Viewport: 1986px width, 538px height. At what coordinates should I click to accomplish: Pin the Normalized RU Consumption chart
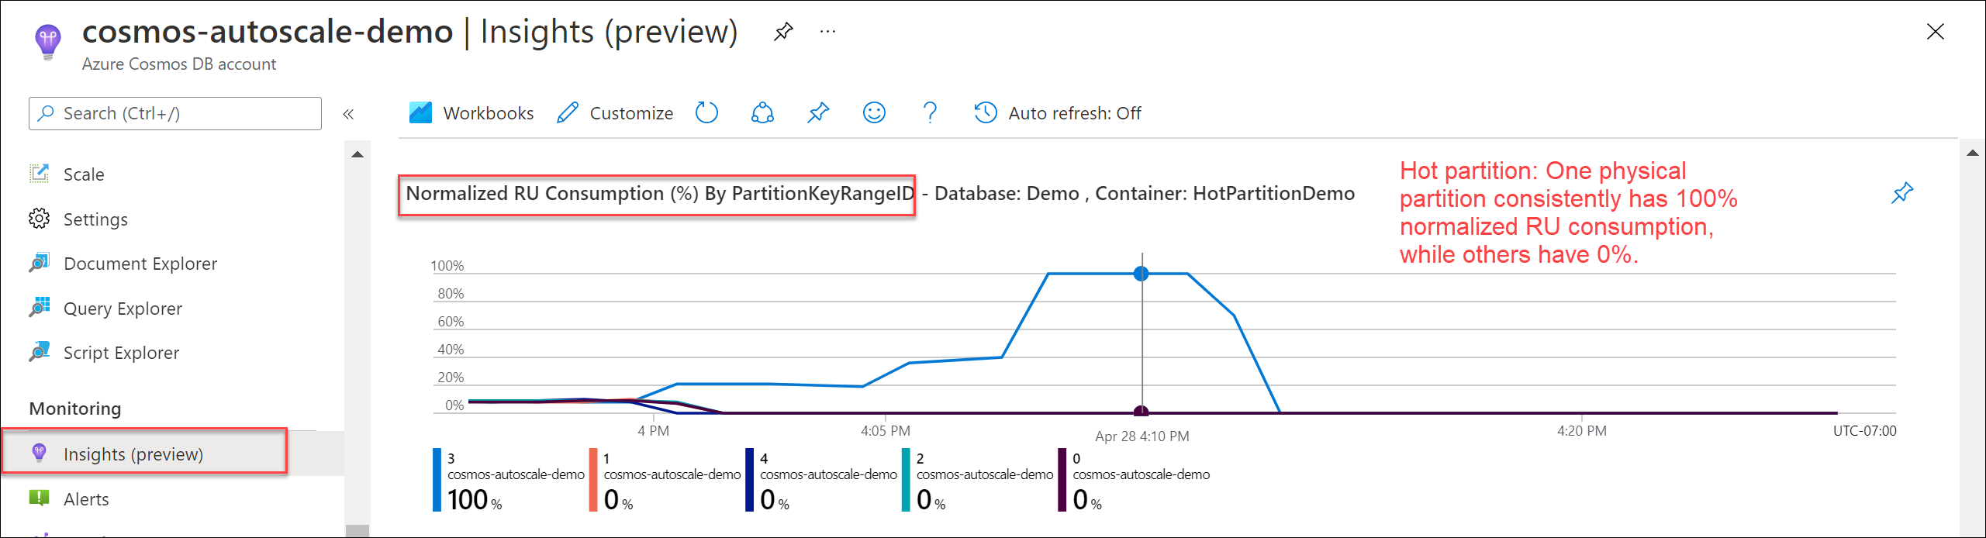(1901, 193)
